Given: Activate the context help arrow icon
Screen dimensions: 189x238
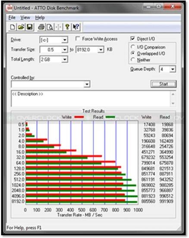Looking at the screenshot, I should 76,27.
